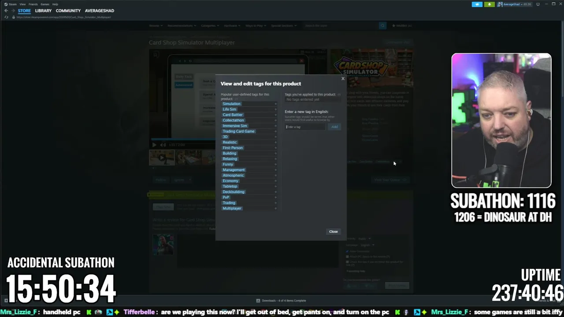Open the View menu
The image size is (564, 317).
[x=22, y=4]
